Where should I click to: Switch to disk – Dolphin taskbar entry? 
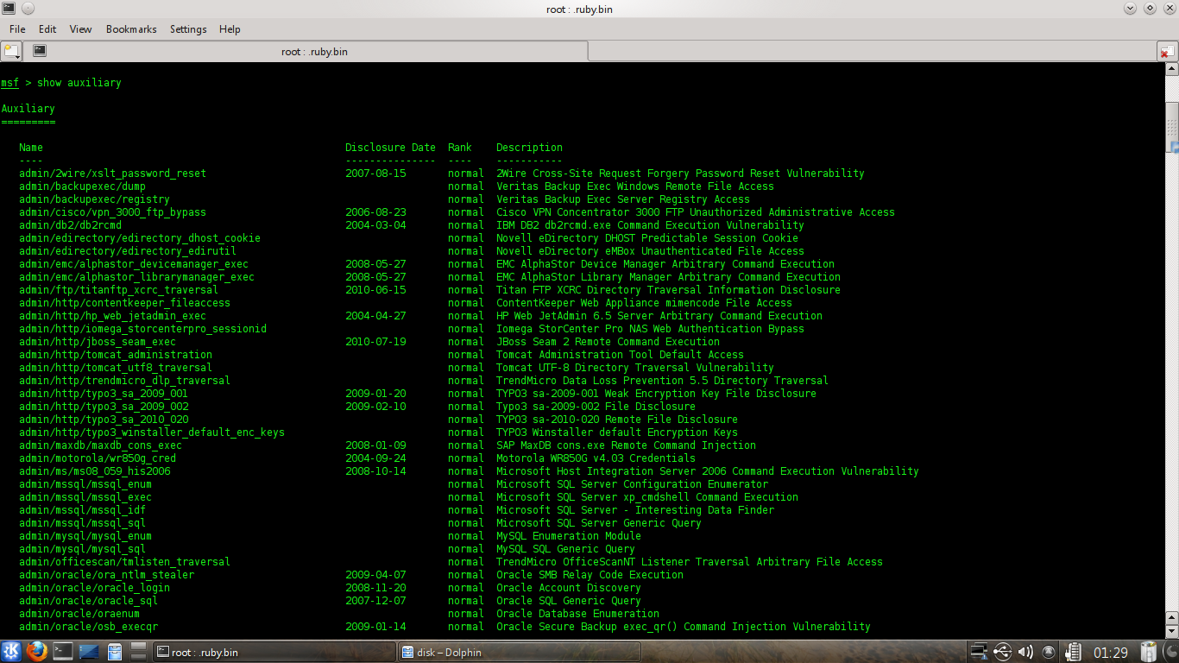[x=519, y=652]
